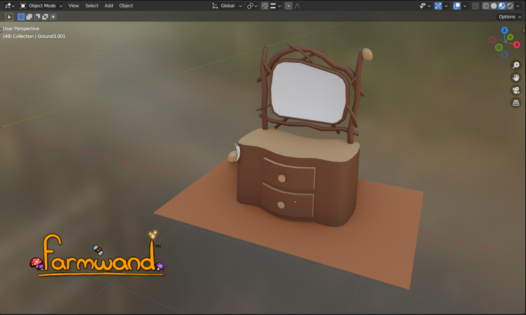The image size is (526, 315).
Task: Open Global transform orientation dropdown
Action: (227, 6)
